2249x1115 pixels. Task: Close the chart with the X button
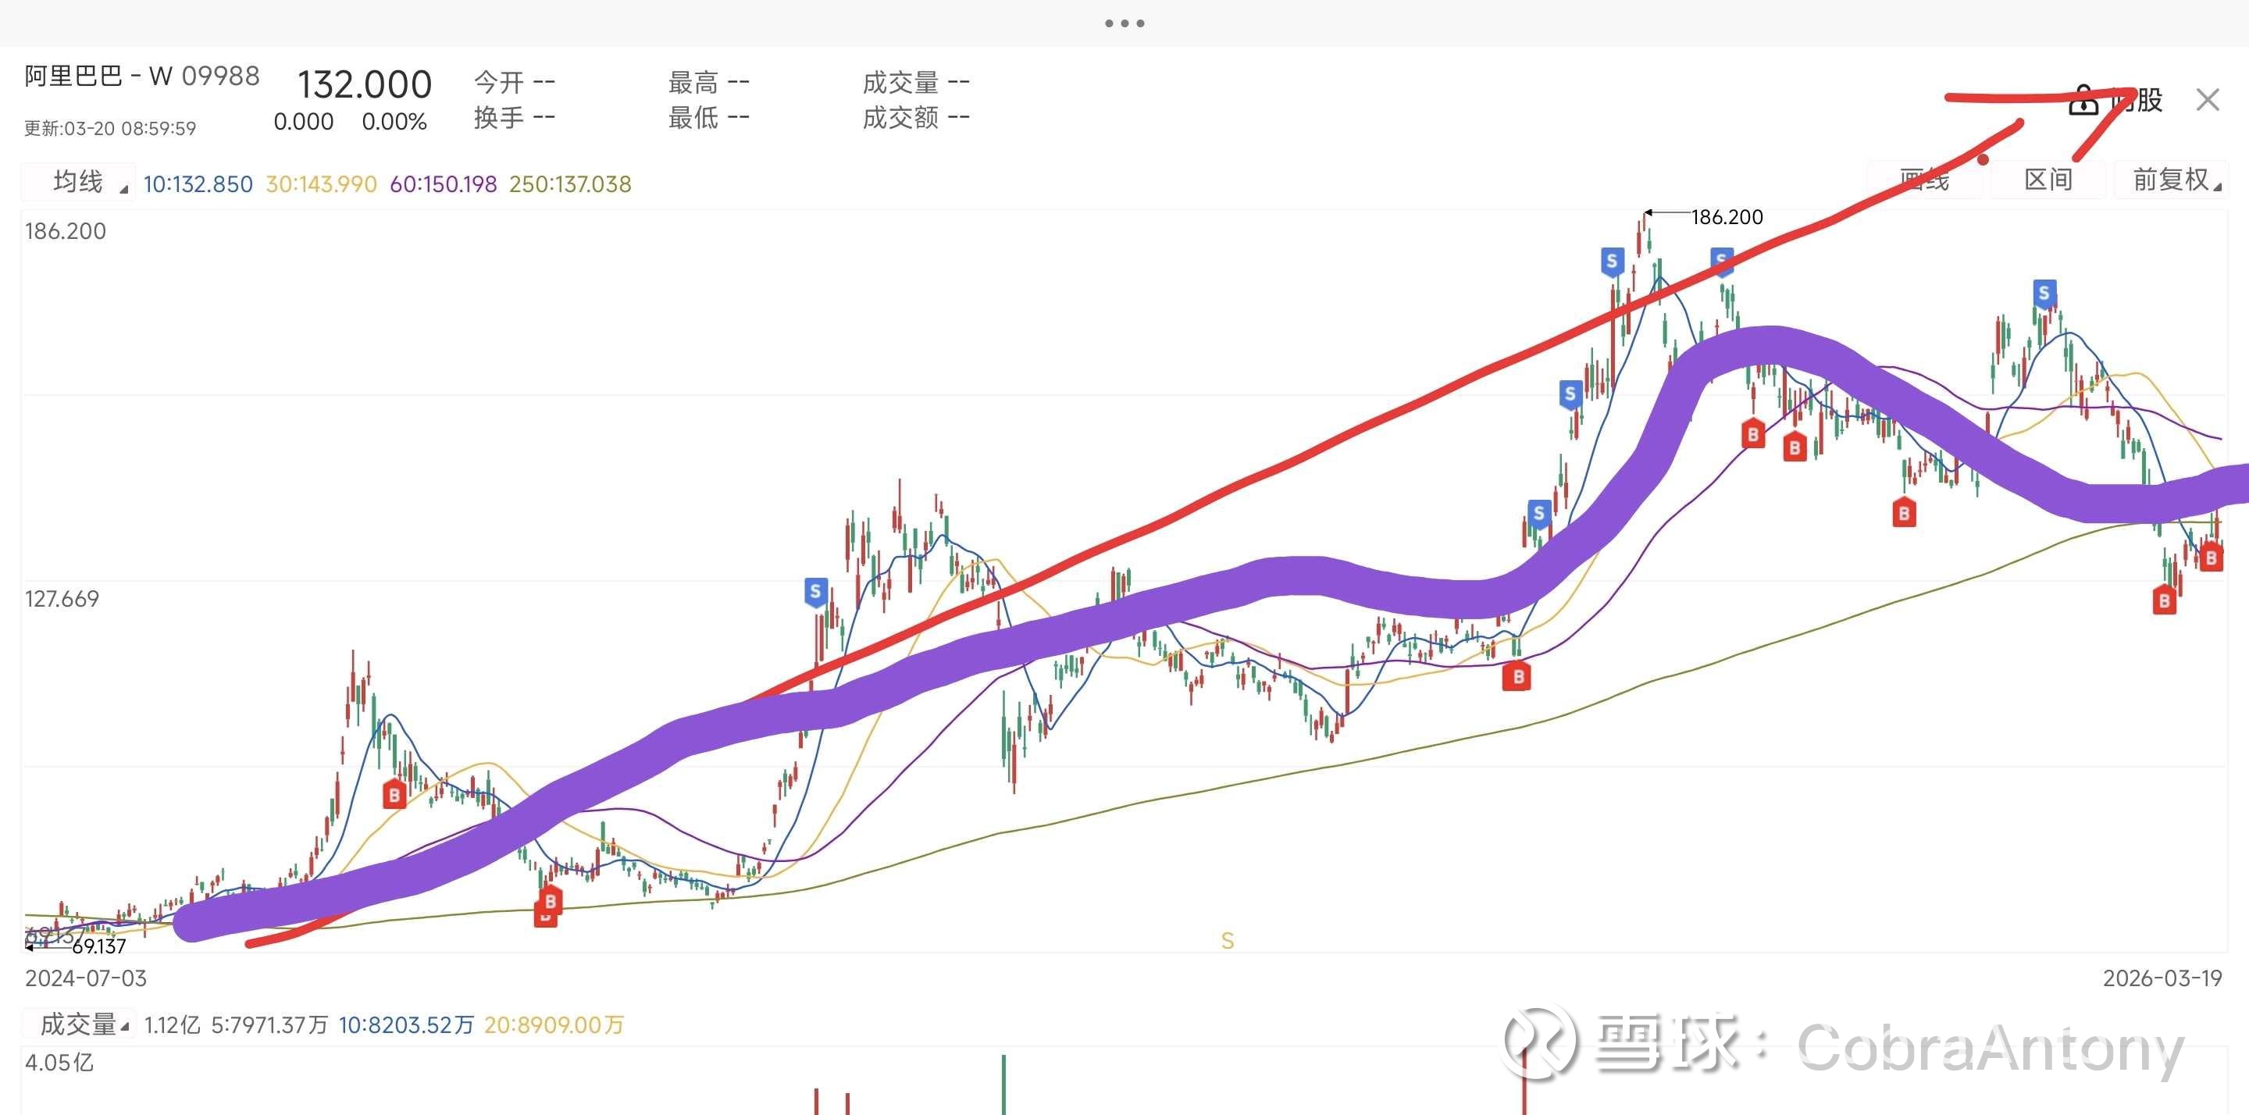[x=2207, y=101]
